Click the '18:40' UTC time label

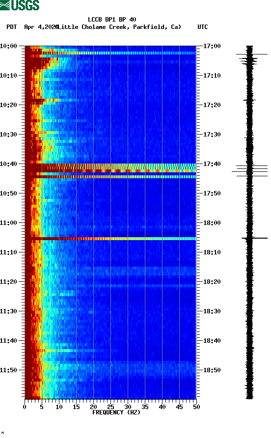click(x=212, y=340)
